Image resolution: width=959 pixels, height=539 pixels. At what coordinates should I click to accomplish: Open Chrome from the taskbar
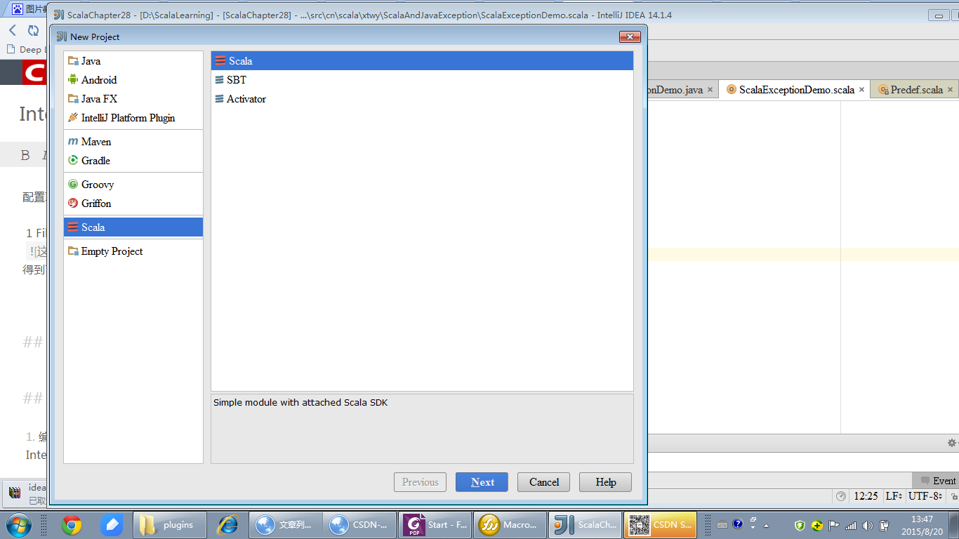[71, 524]
